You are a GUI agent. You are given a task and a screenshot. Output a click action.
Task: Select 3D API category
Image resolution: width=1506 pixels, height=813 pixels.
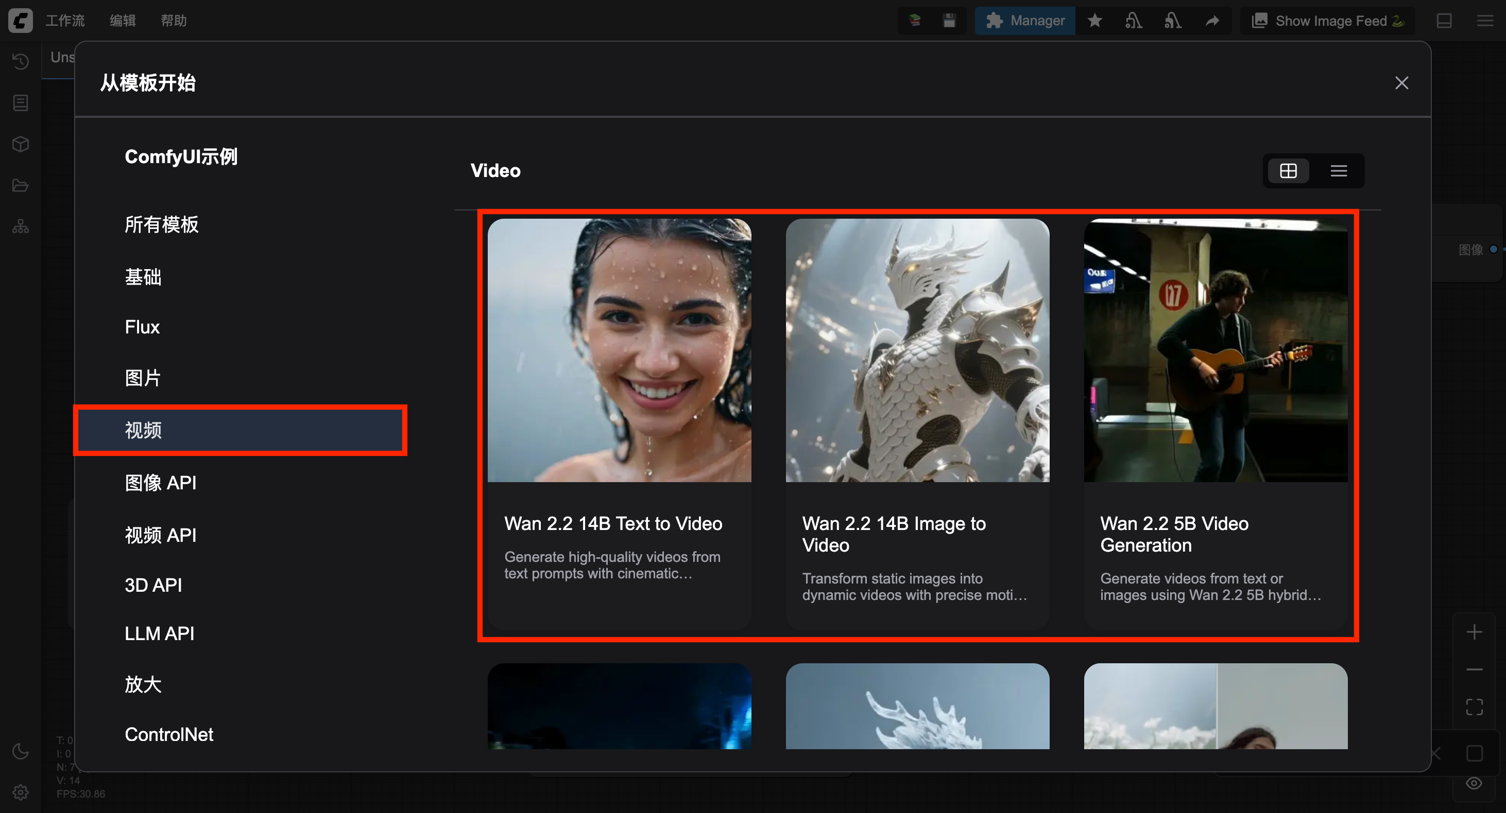pos(241,585)
